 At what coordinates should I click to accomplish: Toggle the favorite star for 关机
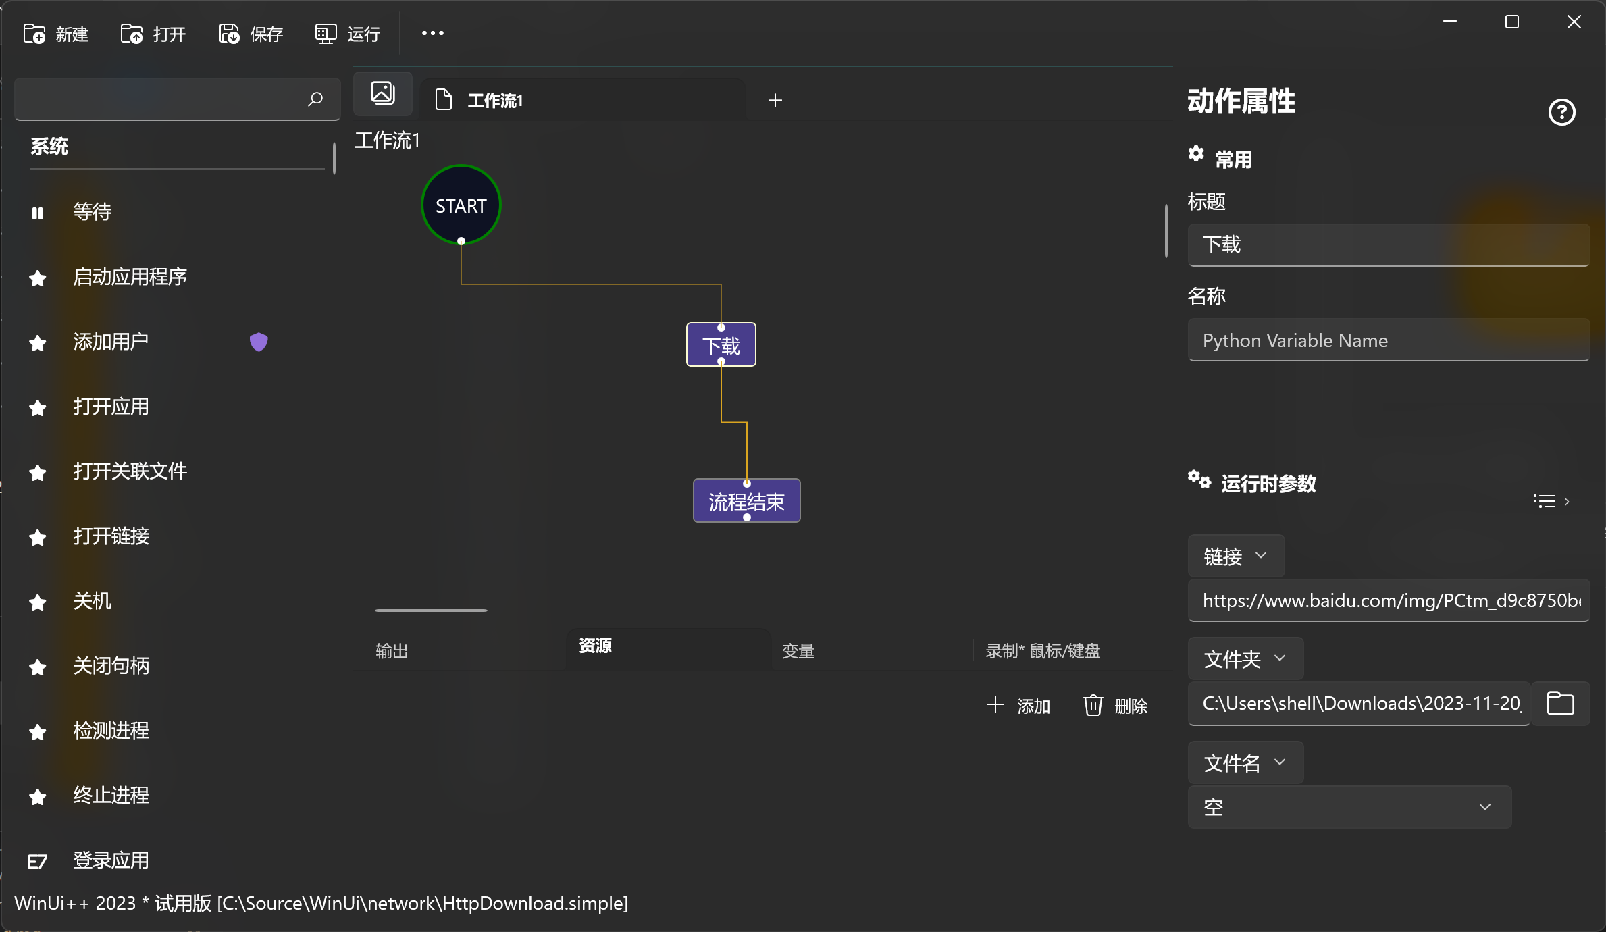tap(37, 602)
